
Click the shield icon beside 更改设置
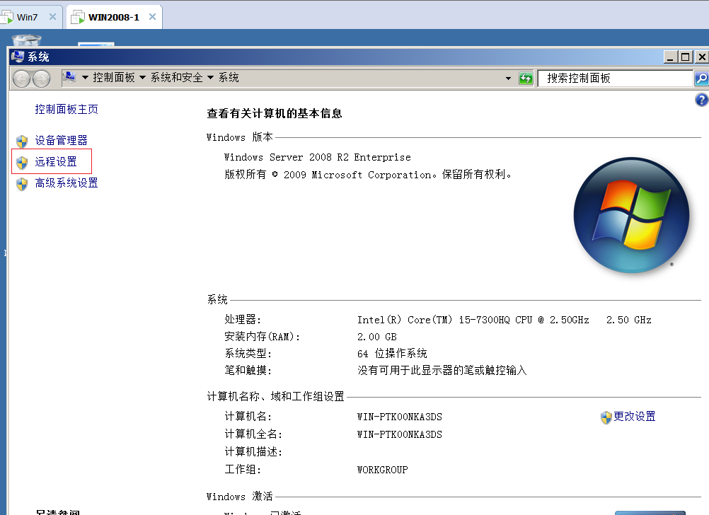pyautogui.click(x=606, y=417)
